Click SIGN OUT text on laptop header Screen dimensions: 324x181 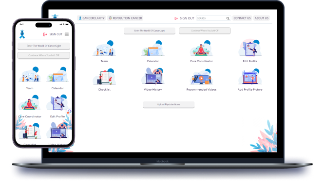click(187, 18)
